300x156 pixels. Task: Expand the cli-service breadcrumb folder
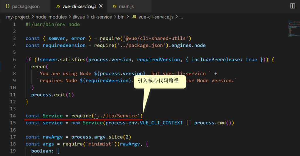tap(101, 17)
